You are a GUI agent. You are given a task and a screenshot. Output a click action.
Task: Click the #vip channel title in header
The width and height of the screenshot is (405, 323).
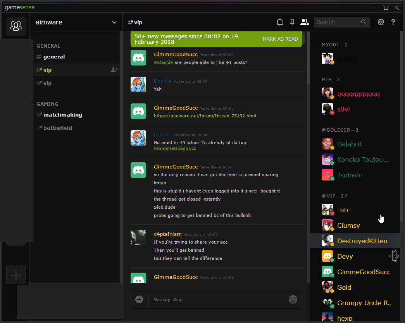135,22
